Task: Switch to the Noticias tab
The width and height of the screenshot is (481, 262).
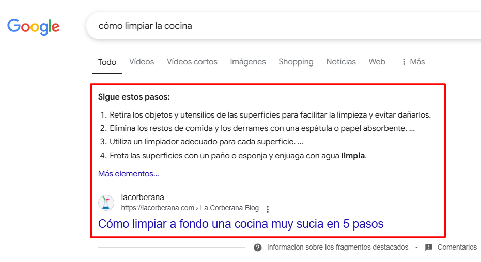Action: [341, 62]
